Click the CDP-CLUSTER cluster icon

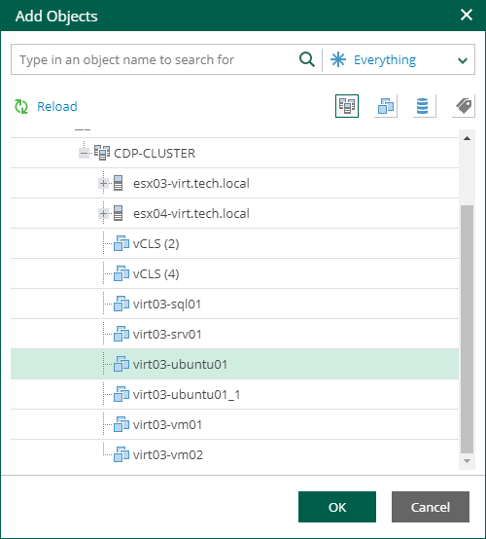(x=102, y=153)
